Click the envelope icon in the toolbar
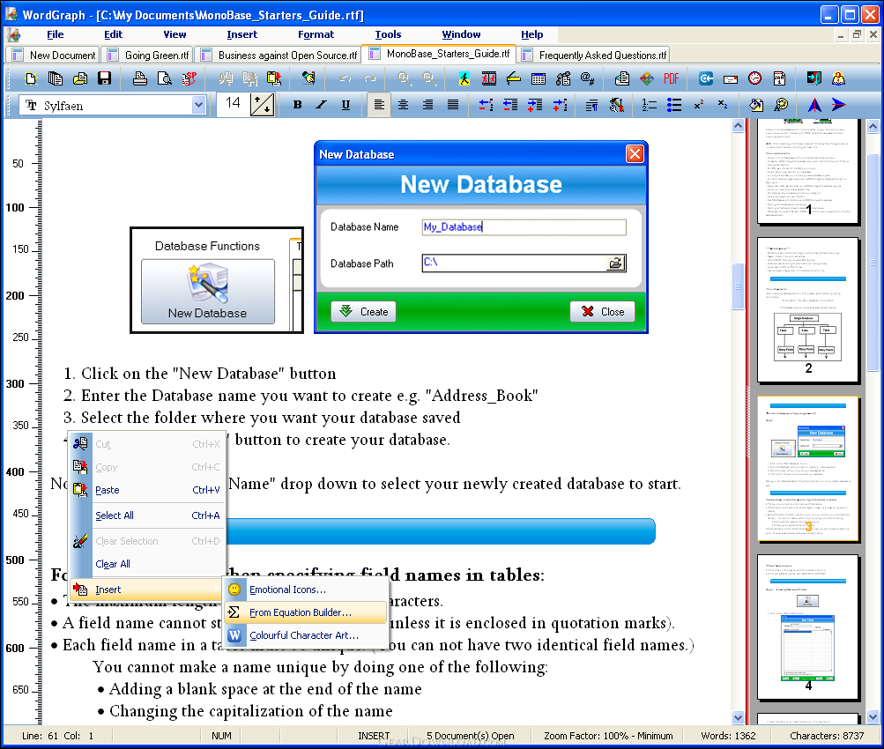884x749 pixels. (x=731, y=78)
